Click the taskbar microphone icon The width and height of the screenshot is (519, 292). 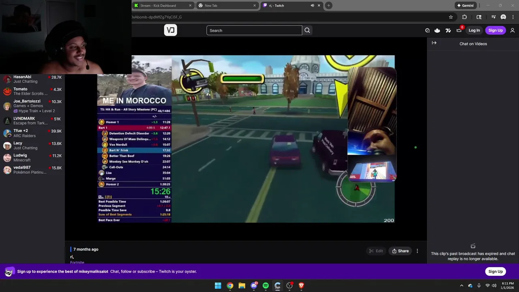pos(479,286)
